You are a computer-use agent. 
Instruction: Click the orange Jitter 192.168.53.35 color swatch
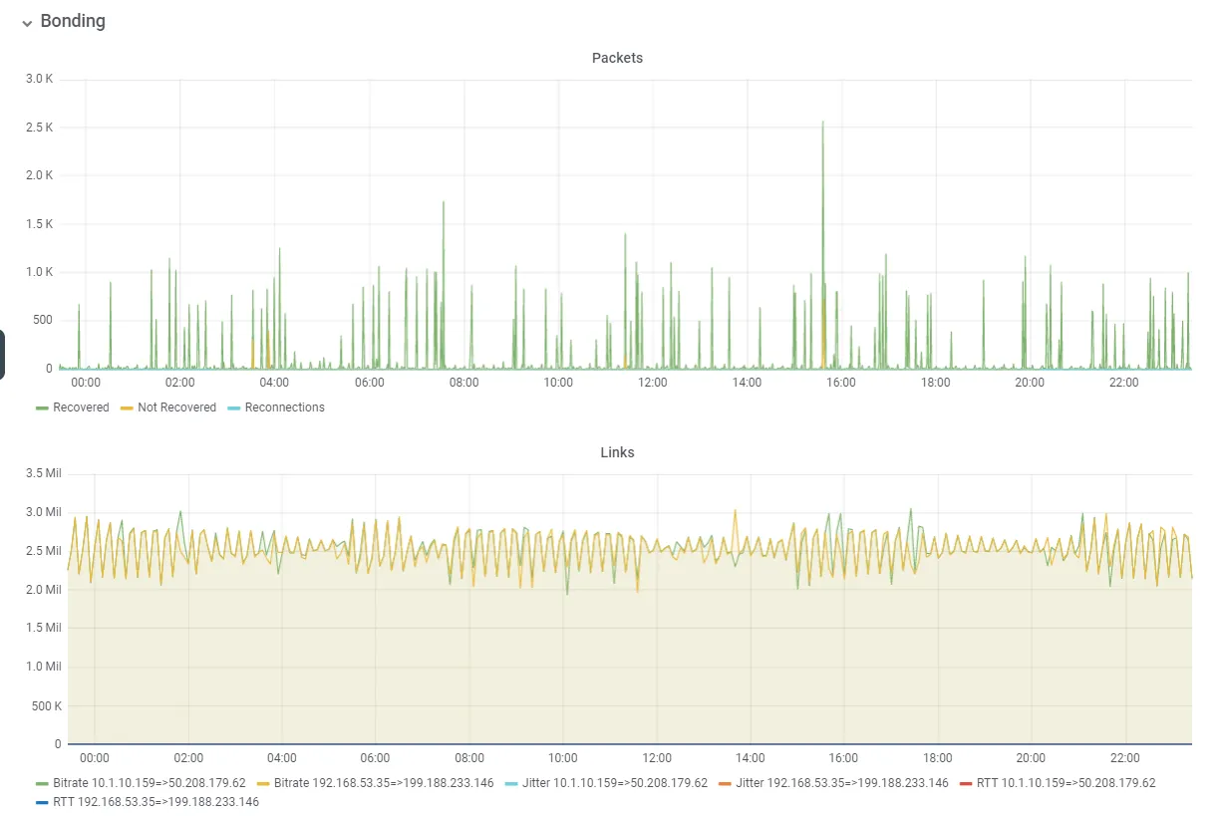pyautogui.click(x=725, y=784)
